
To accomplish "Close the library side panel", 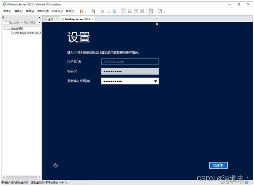I will 39,17.
